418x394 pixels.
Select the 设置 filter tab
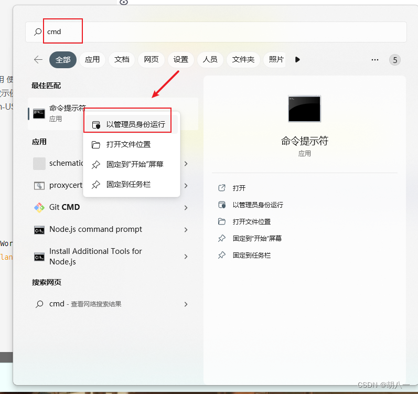pos(181,59)
